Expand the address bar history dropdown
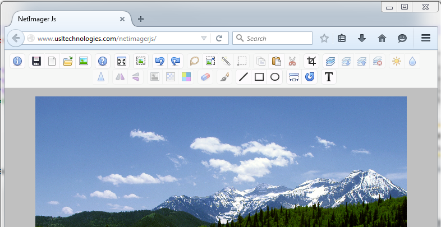 tap(204, 39)
